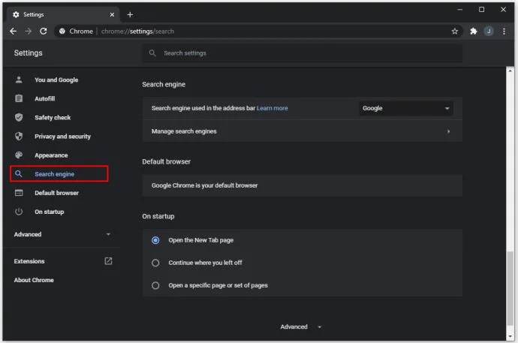
Task: Expand the Advanced section in sidebar
Action: point(108,234)
